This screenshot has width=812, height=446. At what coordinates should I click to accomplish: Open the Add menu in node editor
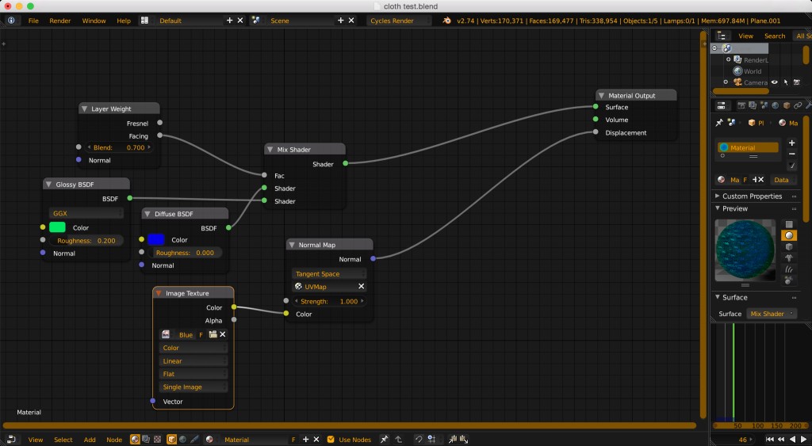pos(90,440)
